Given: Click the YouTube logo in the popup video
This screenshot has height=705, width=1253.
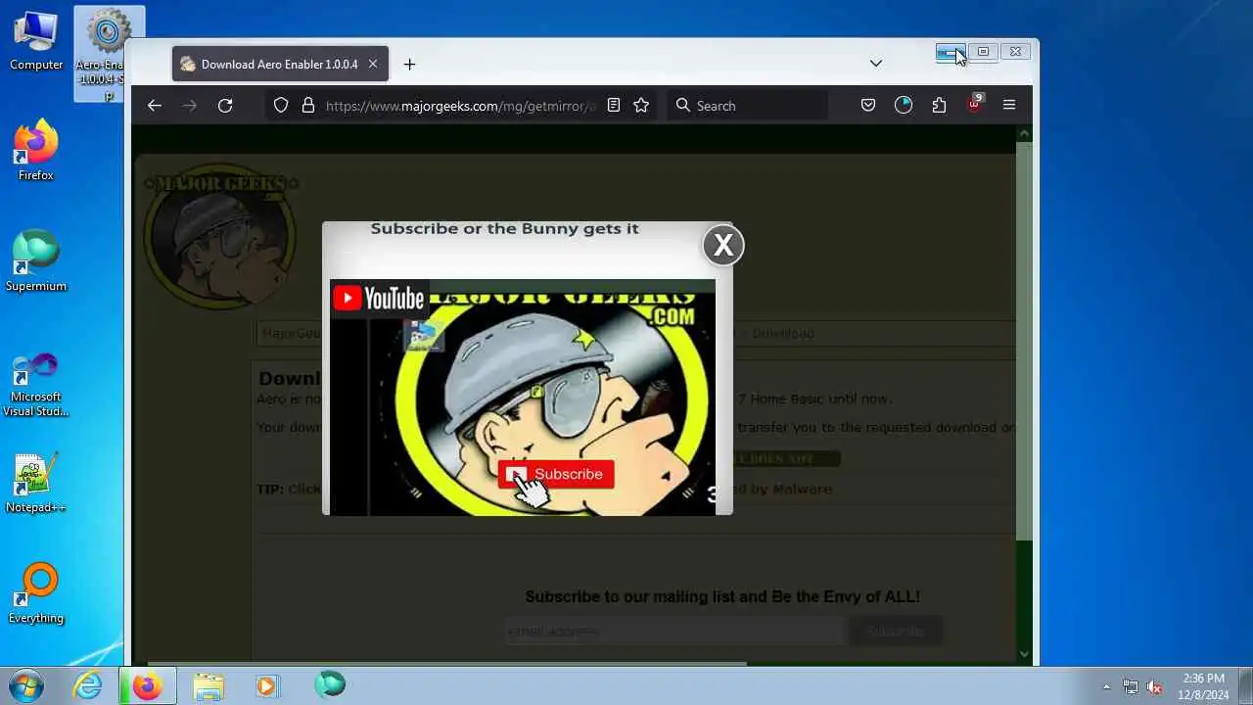Looking at the screenshot, I should coord(379,299).
